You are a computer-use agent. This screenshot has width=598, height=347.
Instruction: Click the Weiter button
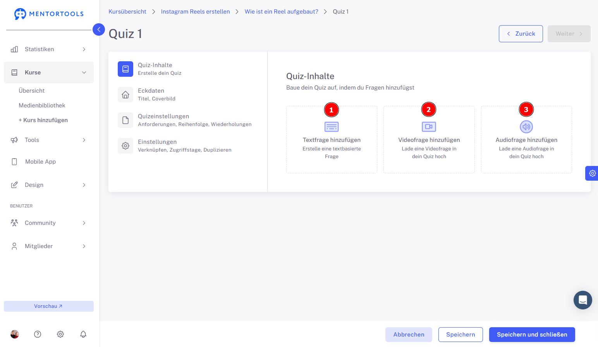(x=569, y=34)
